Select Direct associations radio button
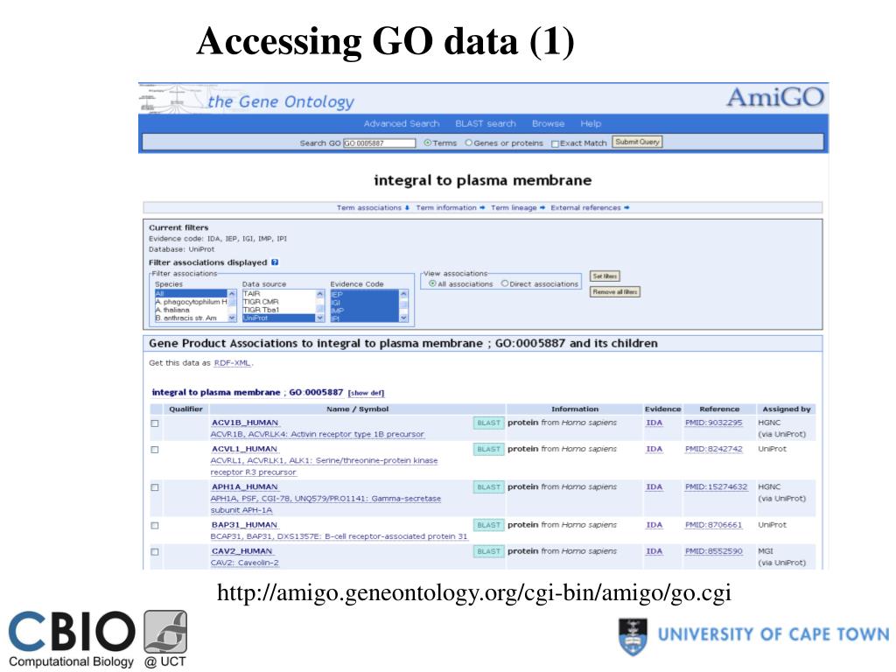Viewport: 896px width, 672px height. click(505, 283)
